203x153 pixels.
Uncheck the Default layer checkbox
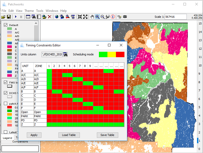[5, 25]
